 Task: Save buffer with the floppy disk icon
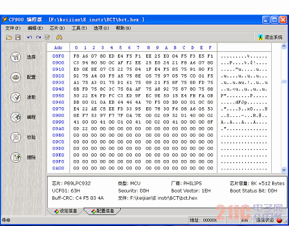click(x=18, y=38)
